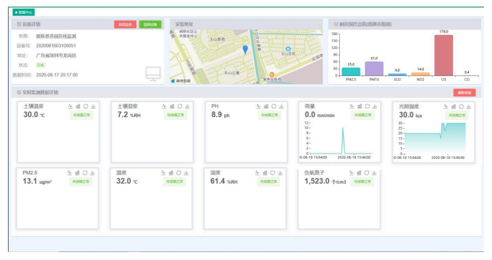The image size is (492, 260).
Task: Download PM2.5 card data
Action: point(93,173)
